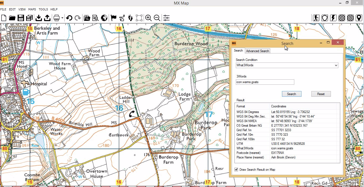The image size is (364, 187).
Task: Click the route path icon
Action: [x=122, y=18]
